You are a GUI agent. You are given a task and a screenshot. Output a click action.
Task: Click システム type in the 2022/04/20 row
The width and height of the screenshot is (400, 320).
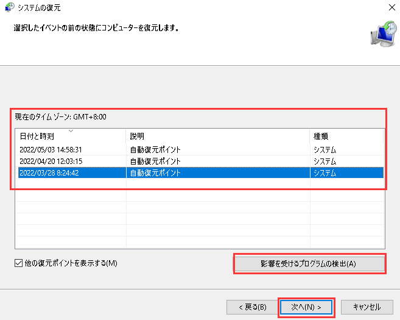[325, 162]
